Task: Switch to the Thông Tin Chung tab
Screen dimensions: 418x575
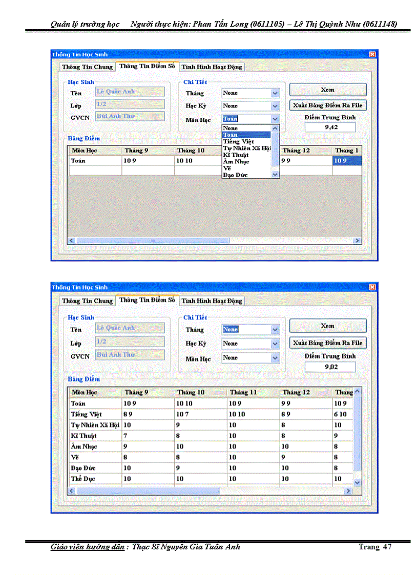Action: [x=86, y=67]
